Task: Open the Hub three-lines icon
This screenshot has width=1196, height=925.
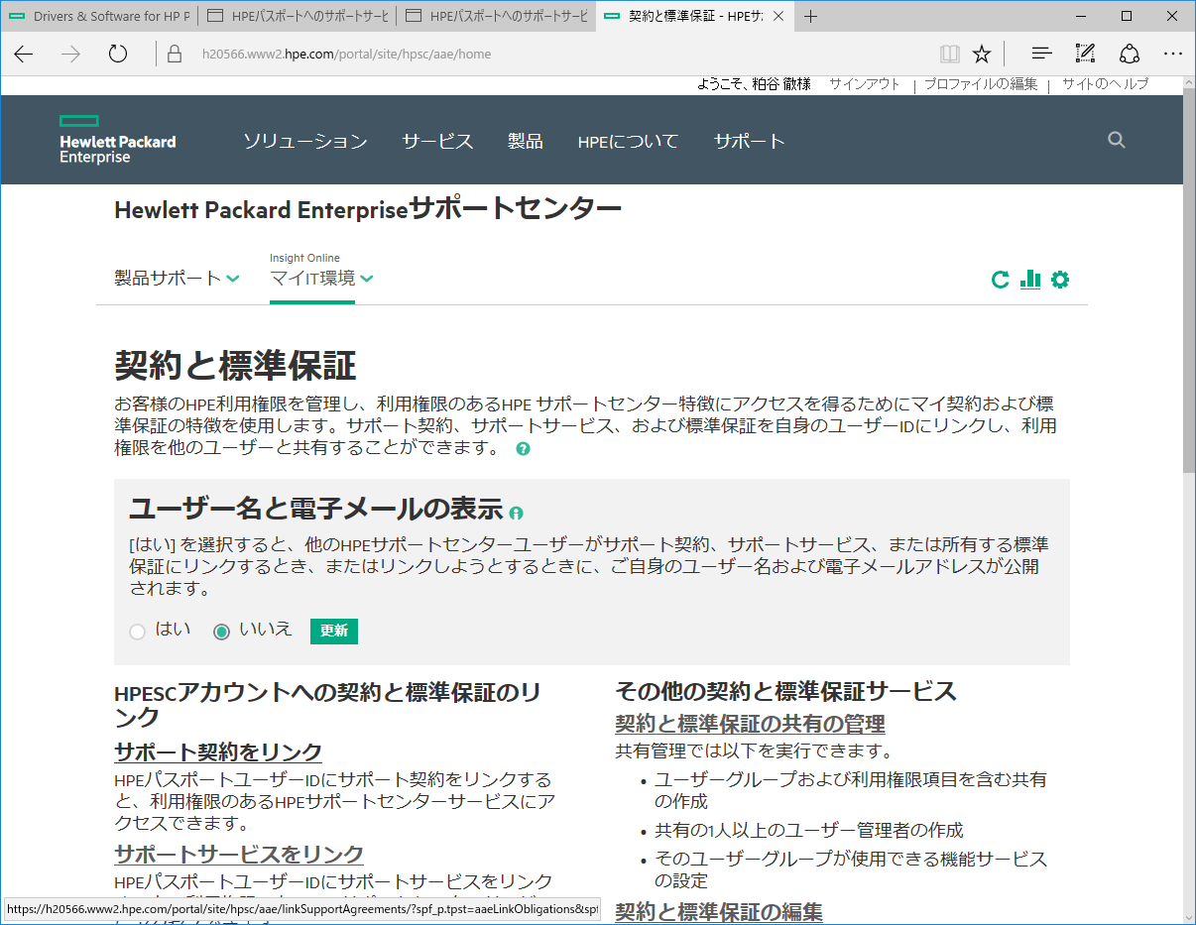Action: (x=1041, y=54)
